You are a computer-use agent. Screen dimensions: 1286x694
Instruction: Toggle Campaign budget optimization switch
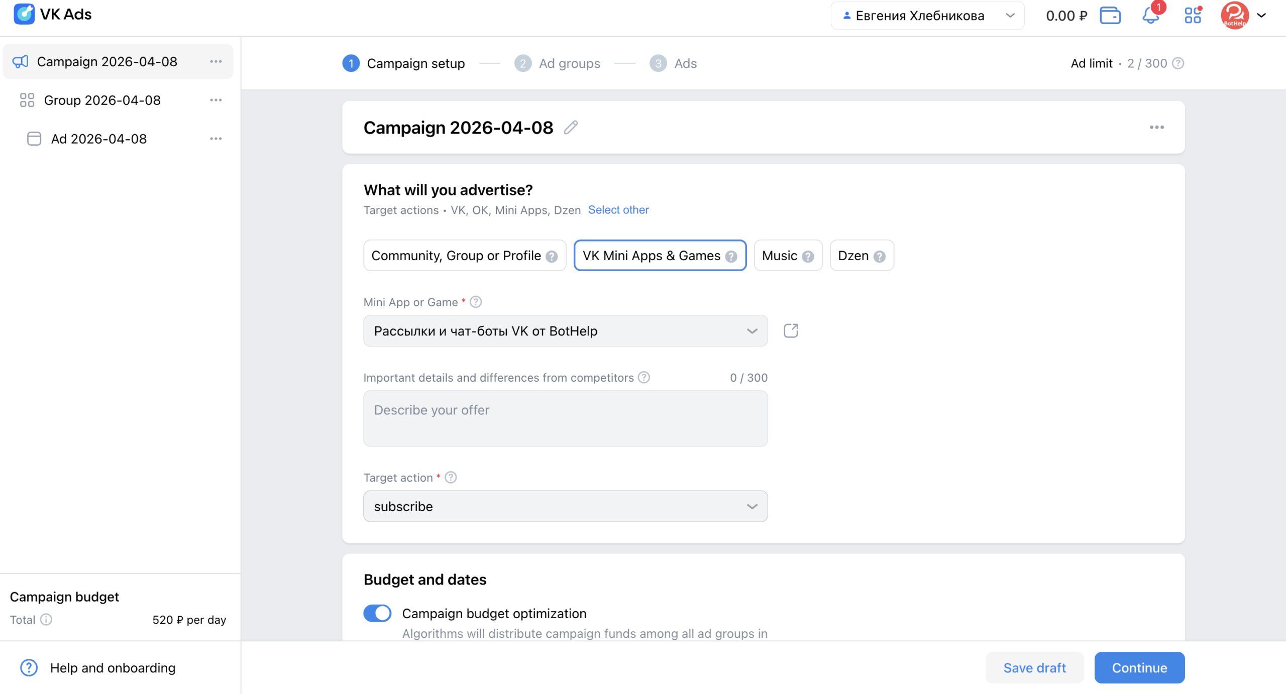click(377, 613)
